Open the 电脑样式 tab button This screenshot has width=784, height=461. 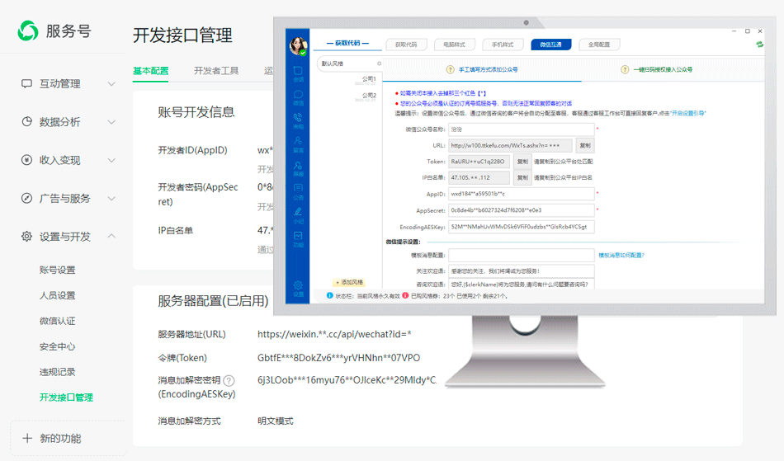tap(454, 45)
